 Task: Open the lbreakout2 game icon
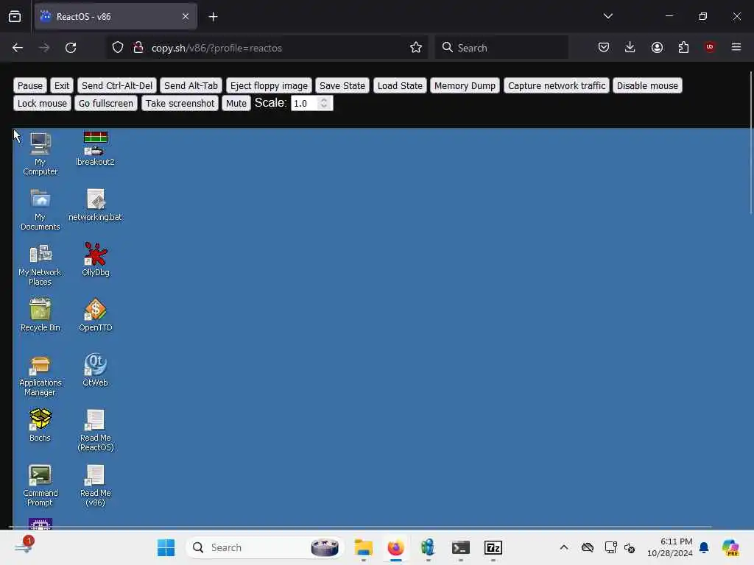(95, 149)
